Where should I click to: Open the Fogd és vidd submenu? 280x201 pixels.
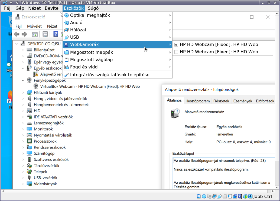coord(118,67)
